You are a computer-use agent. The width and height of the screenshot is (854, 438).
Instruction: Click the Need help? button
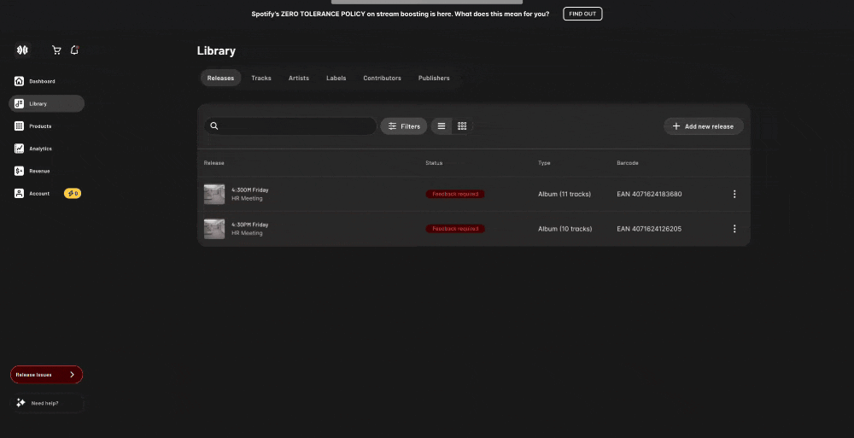click(x=46, y=403)
